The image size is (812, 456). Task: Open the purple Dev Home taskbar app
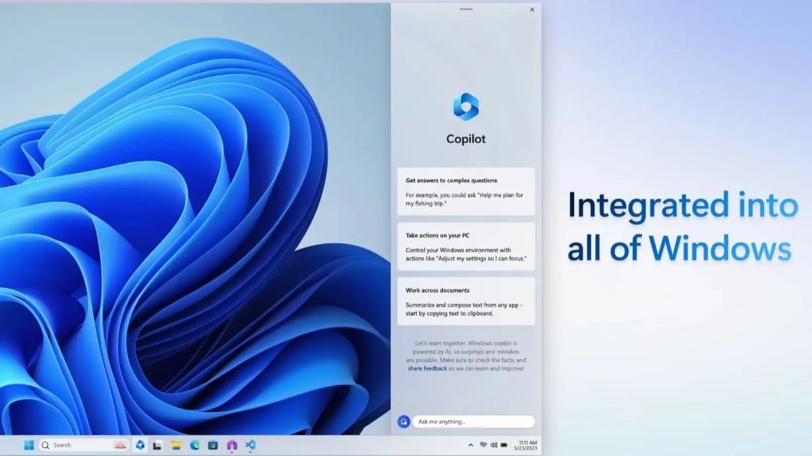point(232,445)
